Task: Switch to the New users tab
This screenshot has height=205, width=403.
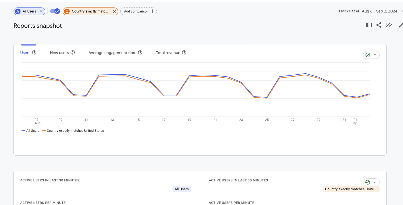Action: 59,53
